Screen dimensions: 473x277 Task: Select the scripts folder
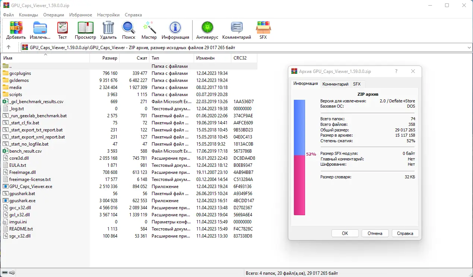coord(12,95)
